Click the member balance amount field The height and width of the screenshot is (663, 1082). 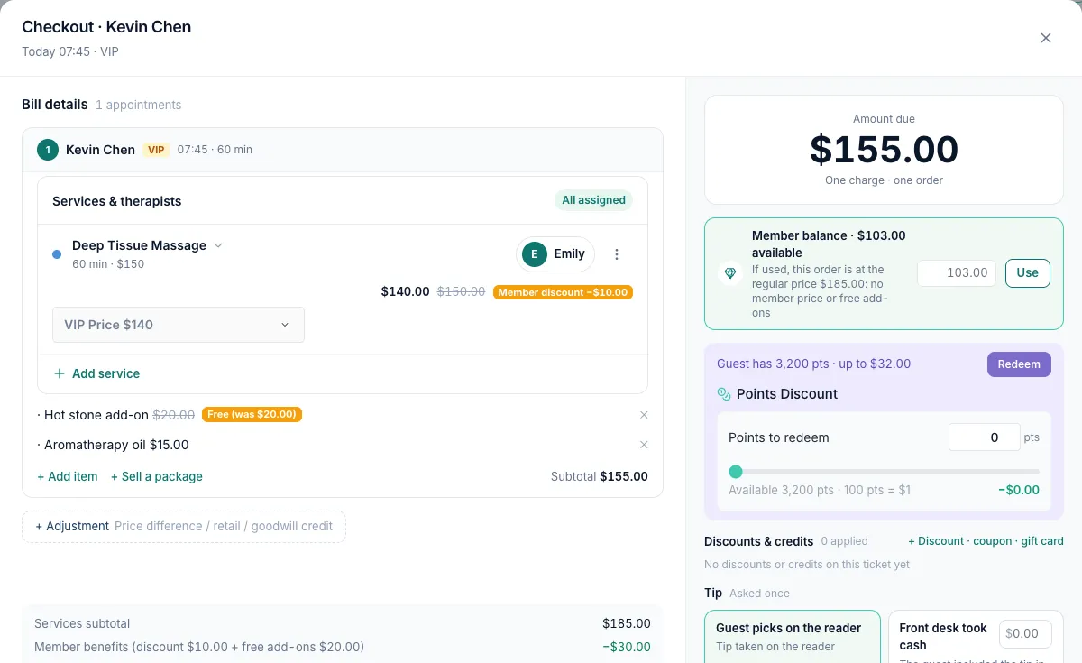pos(957,272)
